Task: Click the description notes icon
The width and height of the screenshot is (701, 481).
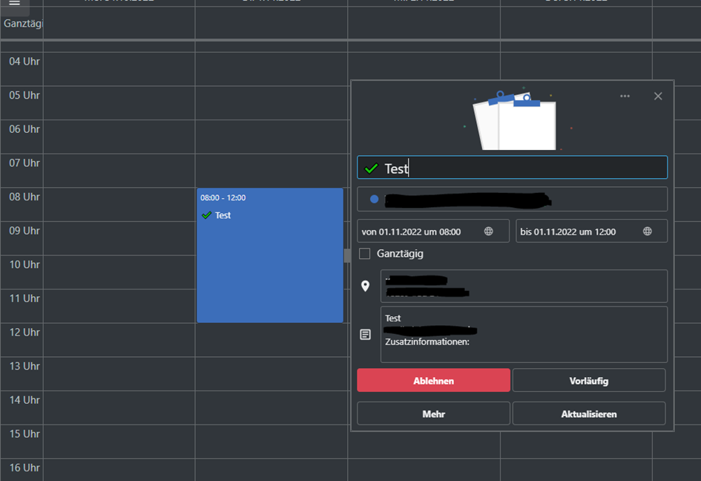Action: pos(365,334)
